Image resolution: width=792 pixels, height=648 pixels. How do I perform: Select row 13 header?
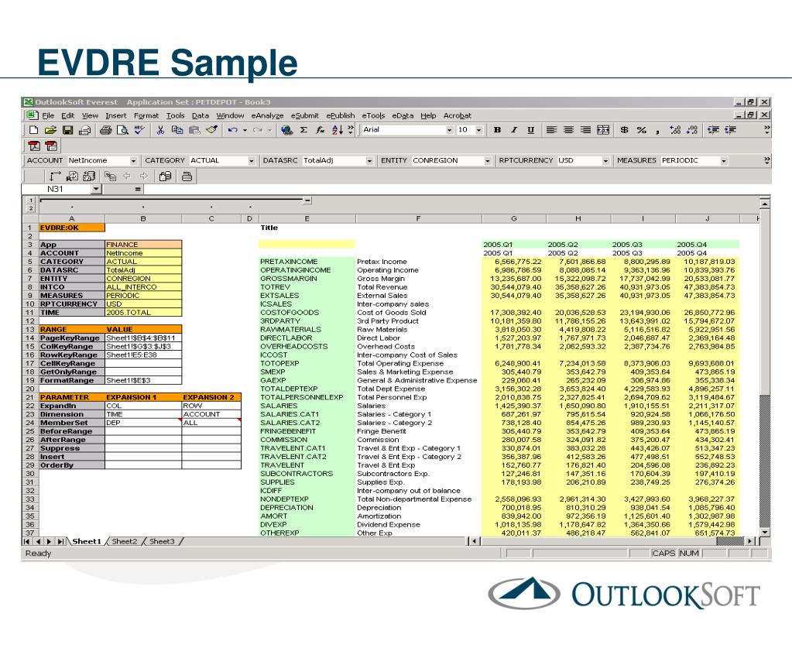29,329
